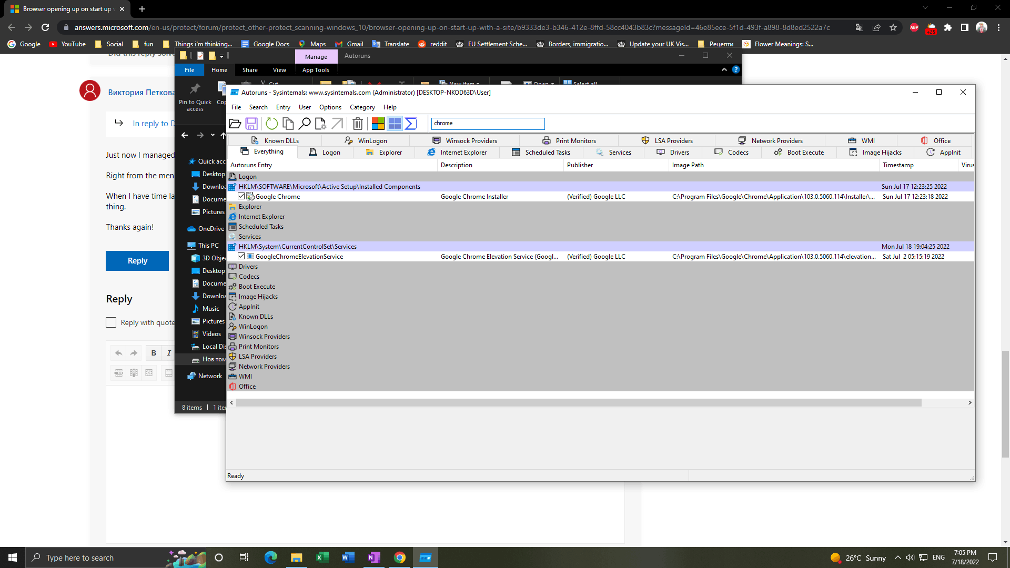Select the Find (magnifier) tool
The width and height of the screenshot is (1010, 568).
(x=305, y=124)
